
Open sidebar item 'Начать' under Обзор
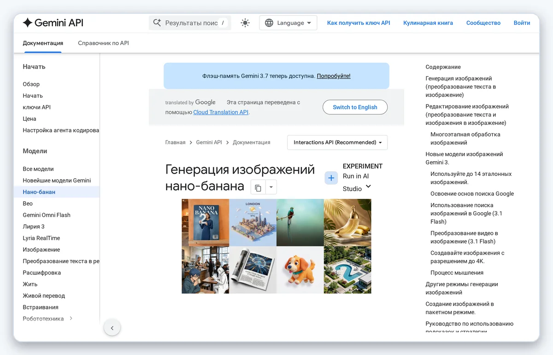tap(33, 96)
